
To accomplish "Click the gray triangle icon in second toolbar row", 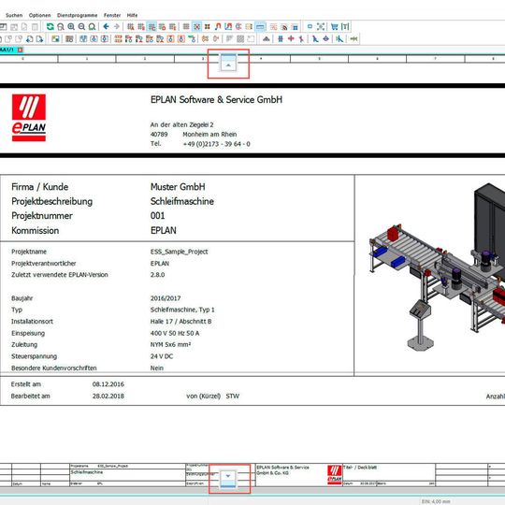I will click(266, 39).
